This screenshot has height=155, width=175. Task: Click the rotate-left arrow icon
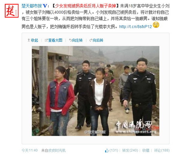[x=70, y=40]
